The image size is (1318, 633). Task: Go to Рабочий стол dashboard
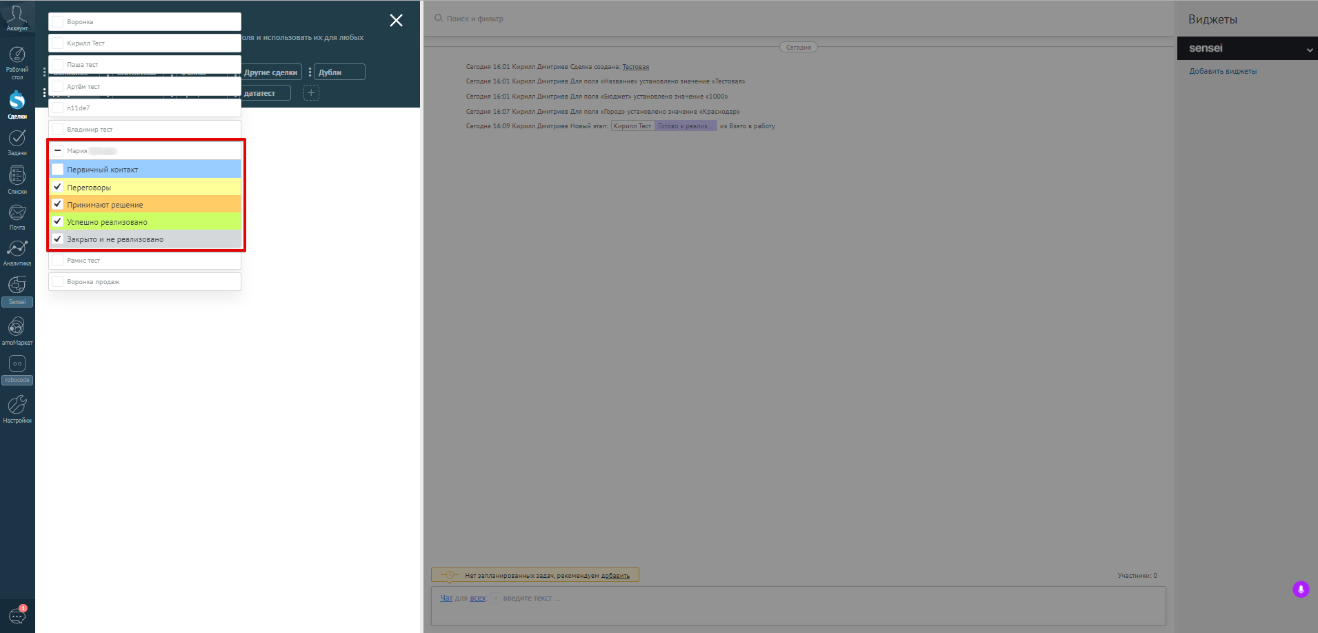point(17,63)
